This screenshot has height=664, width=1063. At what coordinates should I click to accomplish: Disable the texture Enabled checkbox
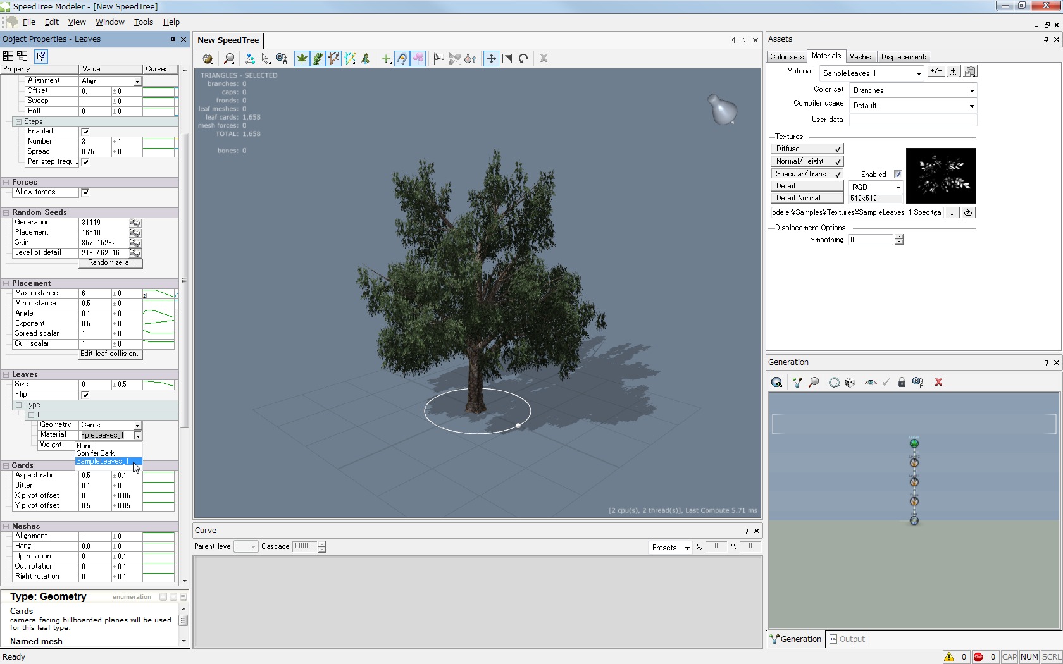pyautogui.click(x=898, y=175)
